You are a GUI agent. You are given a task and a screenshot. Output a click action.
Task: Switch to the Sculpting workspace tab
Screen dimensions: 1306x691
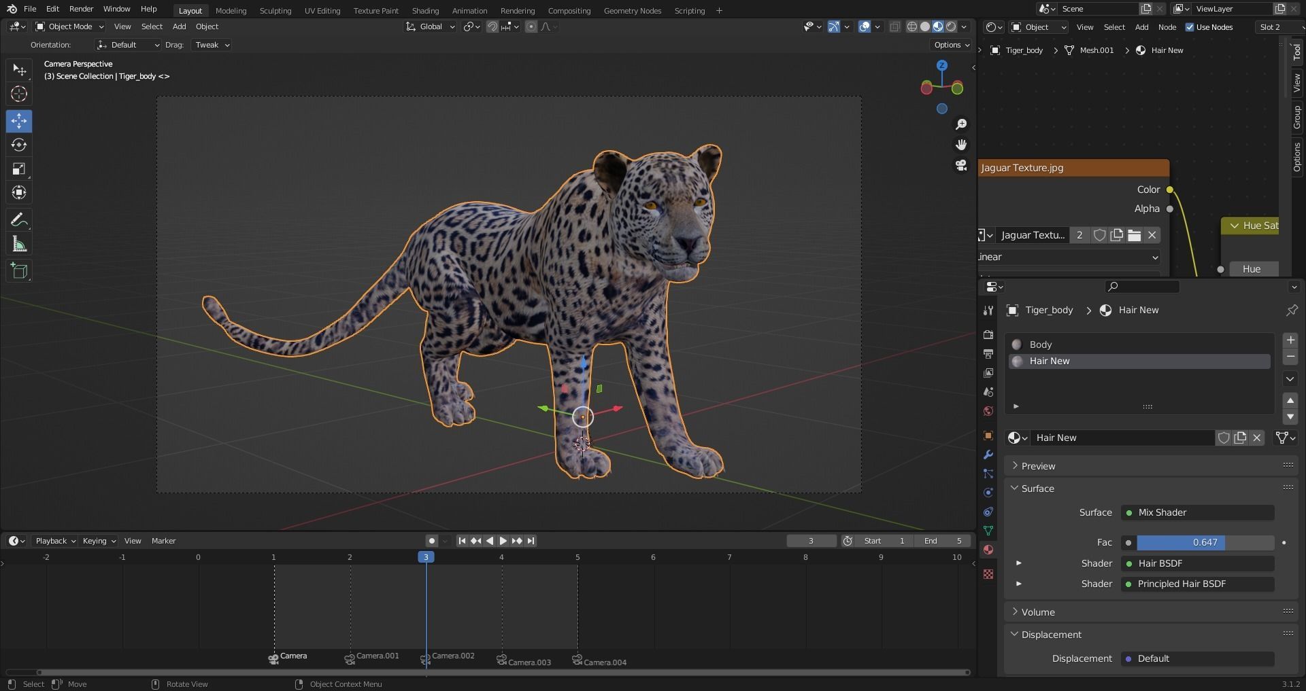click(x=275, y=10)
